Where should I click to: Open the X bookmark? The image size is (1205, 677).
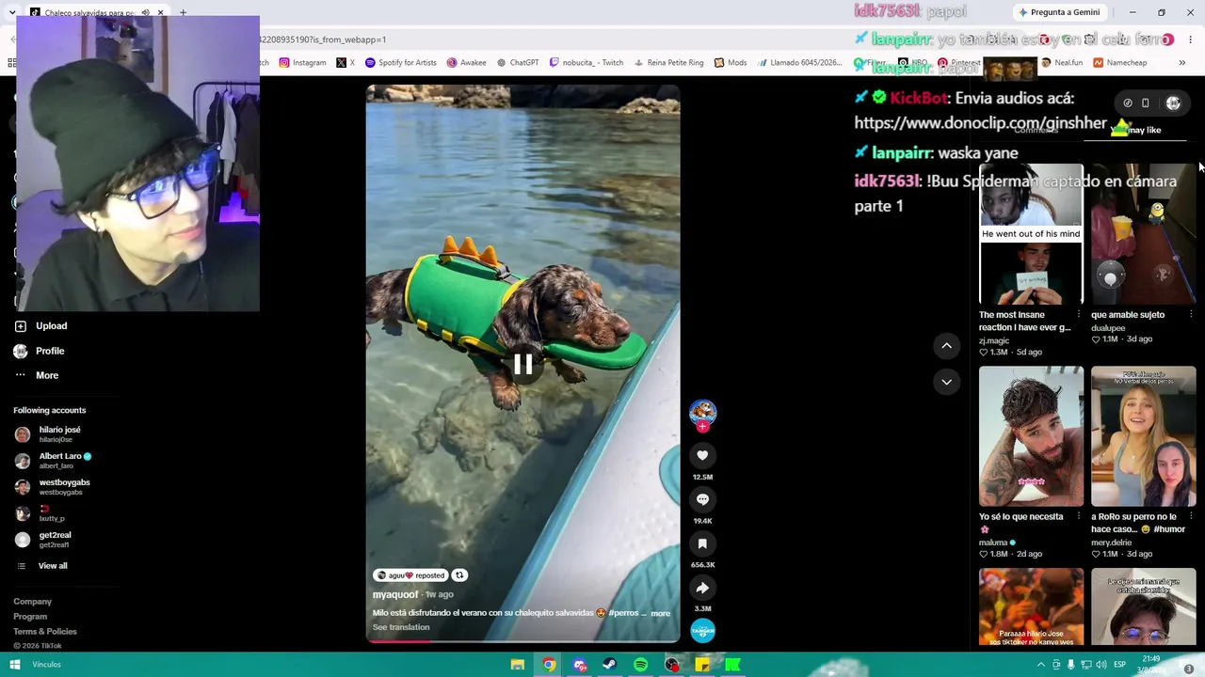pos(345,63)
